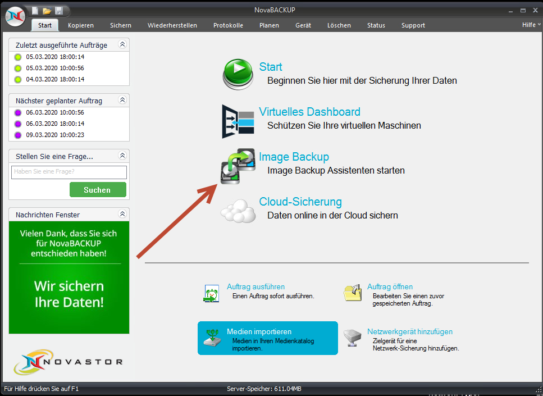Viewport: 543px width, 396px height.
Task: Select the Start tab
Action: click(x=45, y=25)
